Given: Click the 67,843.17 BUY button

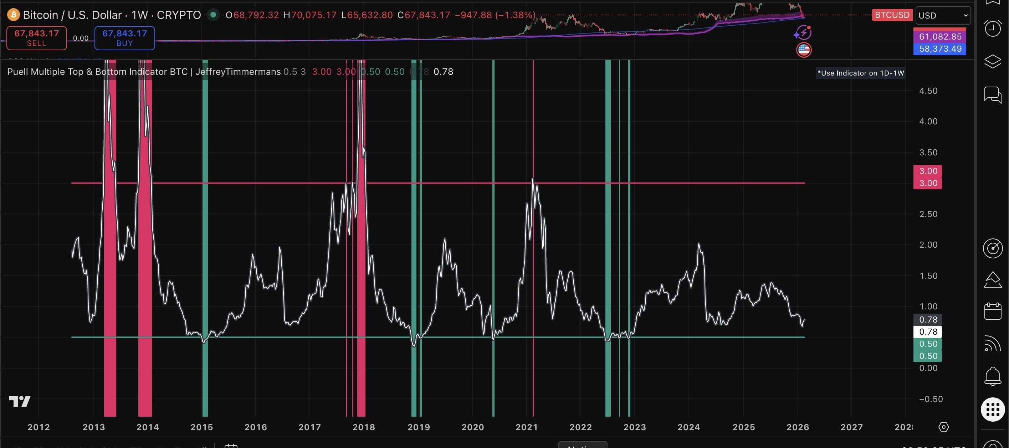Looking at the screenshot, I should [124, 38].
